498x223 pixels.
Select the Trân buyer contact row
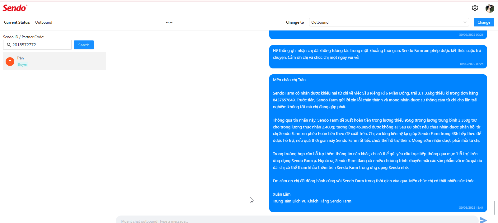click(x=54, y=61)
